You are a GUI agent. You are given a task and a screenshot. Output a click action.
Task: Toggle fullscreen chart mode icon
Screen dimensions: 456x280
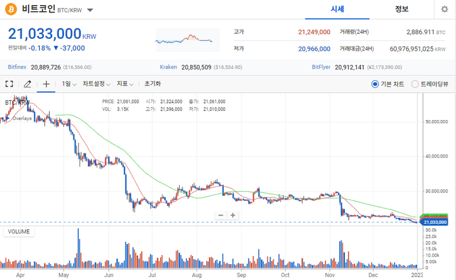(x=9, y=84)
